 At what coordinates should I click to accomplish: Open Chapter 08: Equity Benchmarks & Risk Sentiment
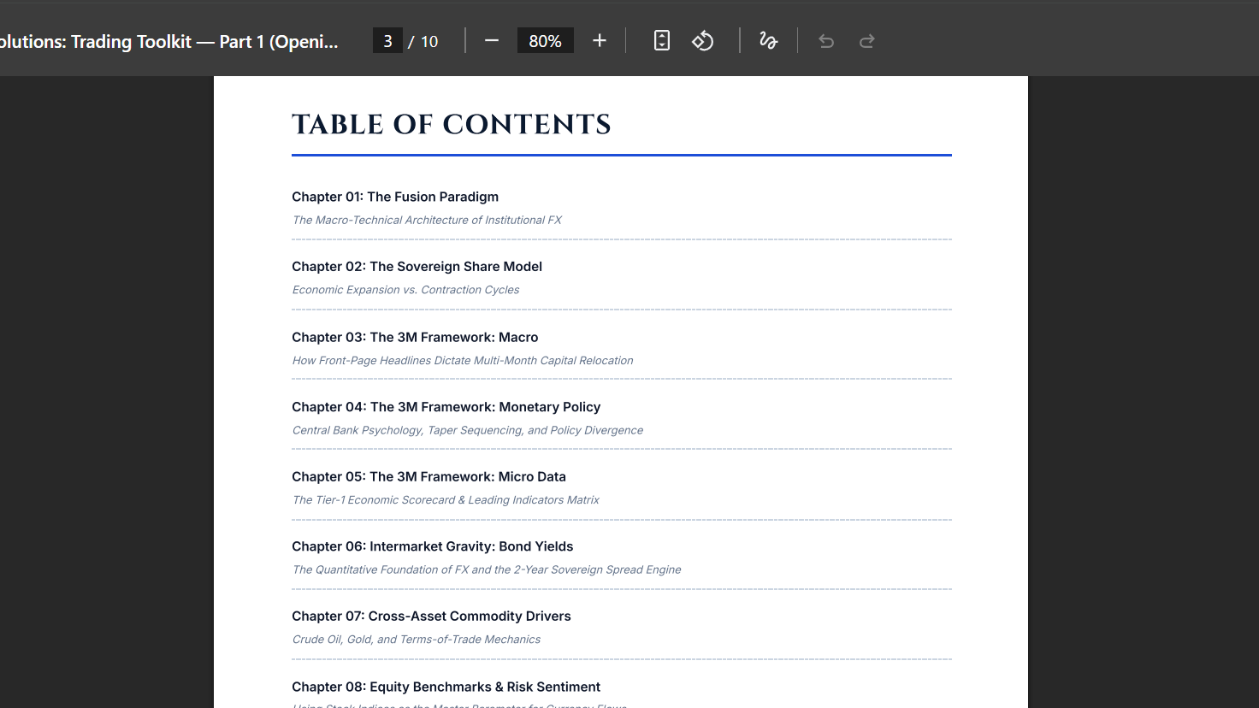(446, 687)
